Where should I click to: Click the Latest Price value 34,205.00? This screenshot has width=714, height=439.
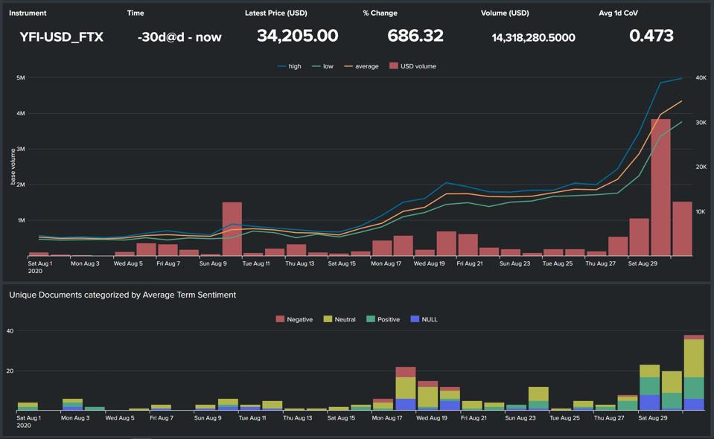(x=297, y=36)
